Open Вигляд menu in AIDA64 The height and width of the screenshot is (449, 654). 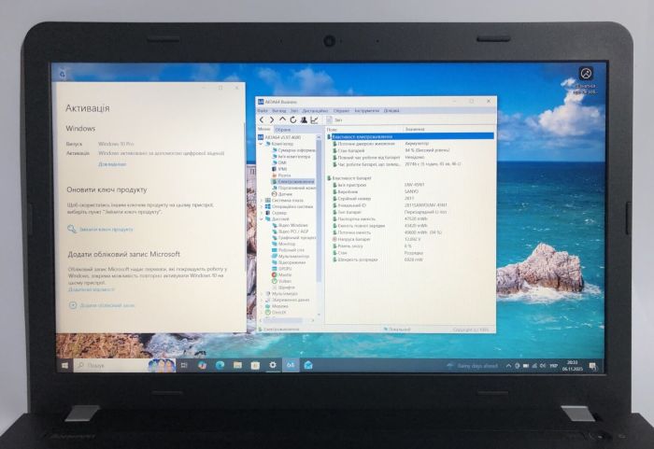(279, 111)
